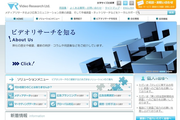The width and height of the screenshot is (180, 120).
Task: Open よくある質問・お問い合わせ link
Action: (x=85, y=8)
